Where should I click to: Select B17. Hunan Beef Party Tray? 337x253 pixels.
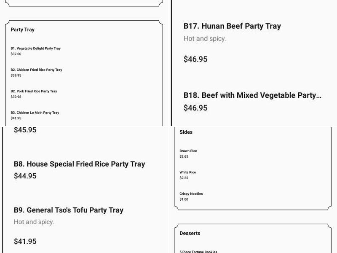click(x=232, y=26)
